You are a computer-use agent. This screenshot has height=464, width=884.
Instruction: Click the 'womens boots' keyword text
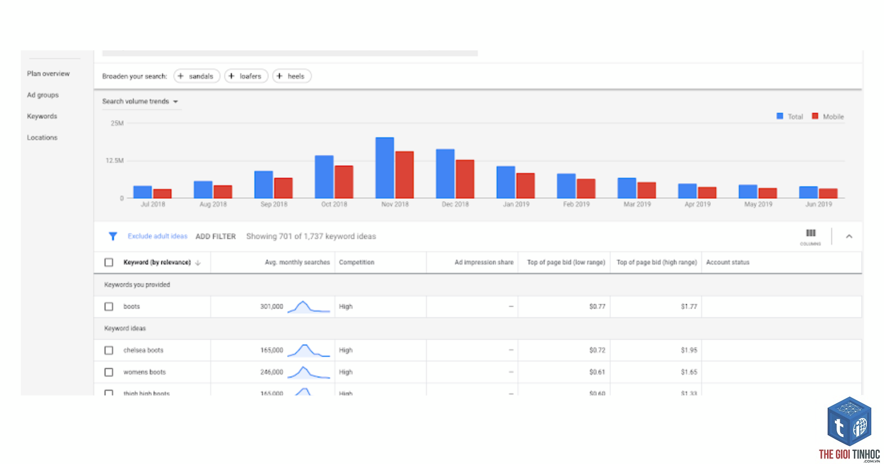[144, 372]
